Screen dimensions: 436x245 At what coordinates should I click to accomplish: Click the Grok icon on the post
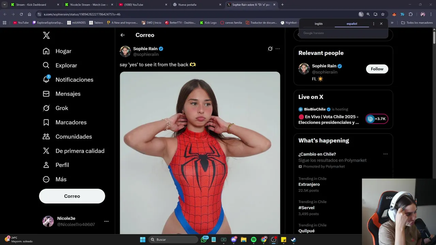point(270,49)
